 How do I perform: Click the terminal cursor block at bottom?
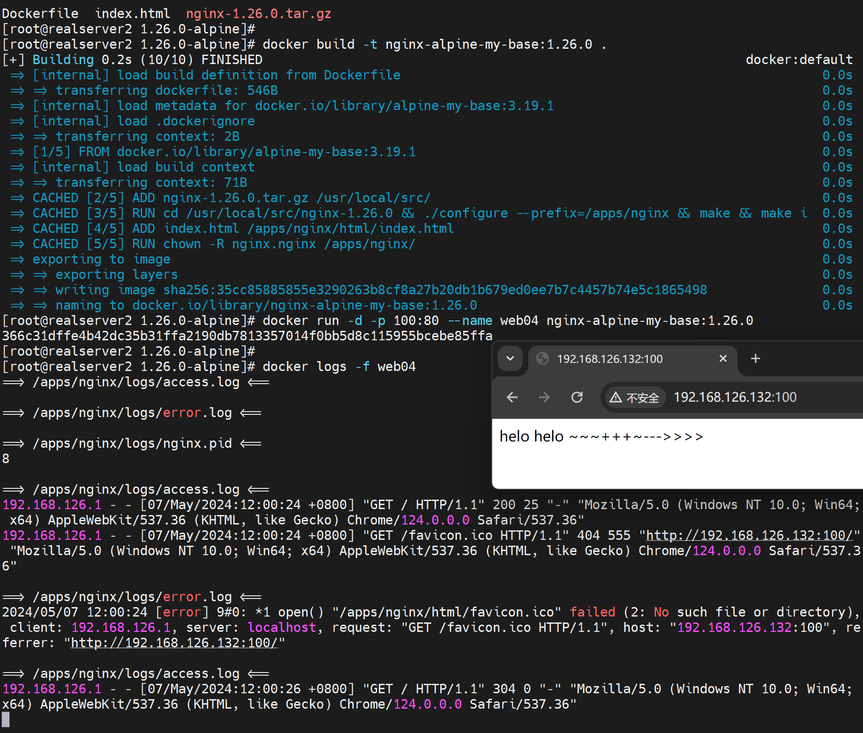pyautogui.click(x=5, y=720)
